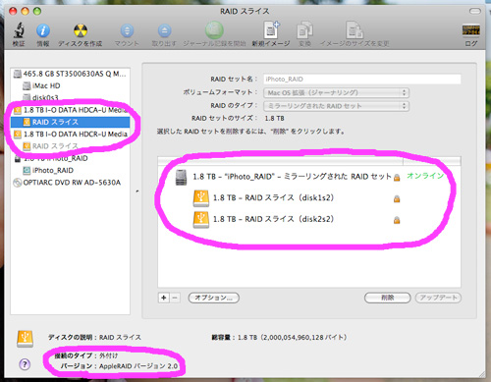Click the minus button below RAID list
The width and height of the screenshot is (491, 382).
[x=175, y=298]
